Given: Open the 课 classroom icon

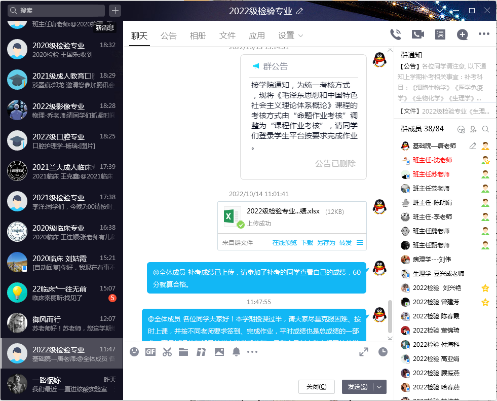Looking at the screenshot, I should [440, 34].
